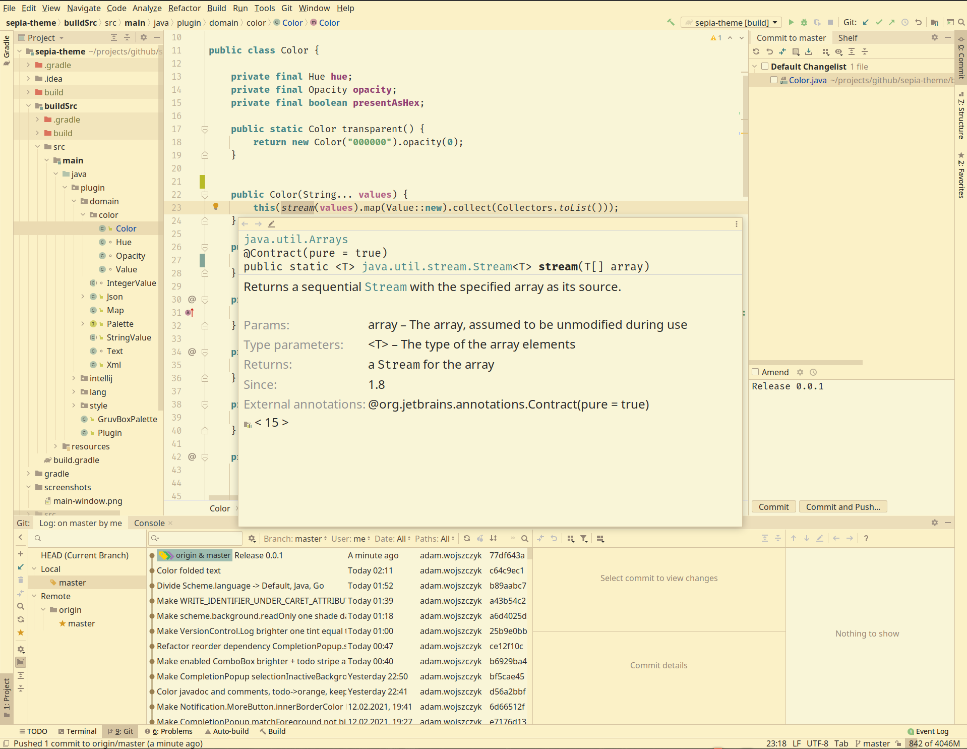Click the green Debug bug icon
The width and height of the screenshot is (967, 749).
coord(804,22)
